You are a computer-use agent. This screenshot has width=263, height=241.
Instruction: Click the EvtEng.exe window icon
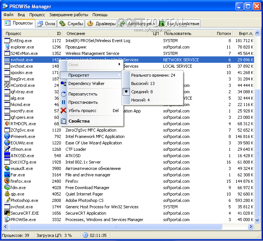click(x=7, y=41)
